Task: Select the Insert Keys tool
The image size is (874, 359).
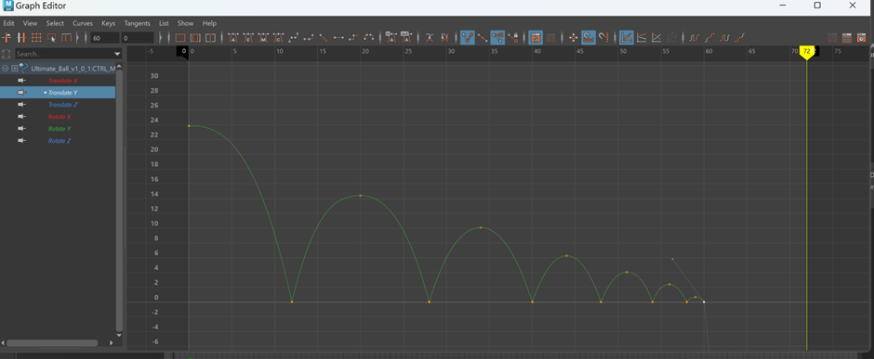Action: point(21,38)
